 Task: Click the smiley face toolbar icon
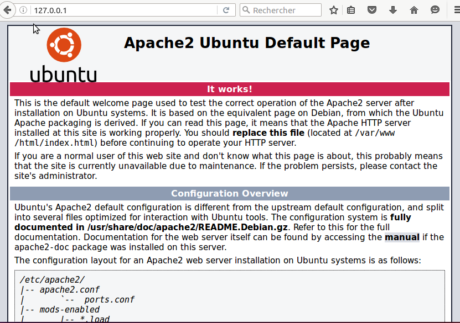435,10
